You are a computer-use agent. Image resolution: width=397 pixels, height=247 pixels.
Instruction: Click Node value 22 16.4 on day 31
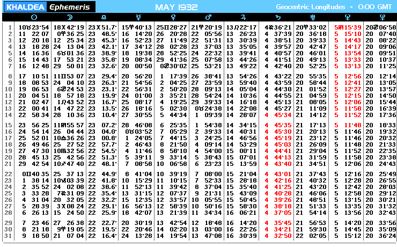tap(102, 236)
